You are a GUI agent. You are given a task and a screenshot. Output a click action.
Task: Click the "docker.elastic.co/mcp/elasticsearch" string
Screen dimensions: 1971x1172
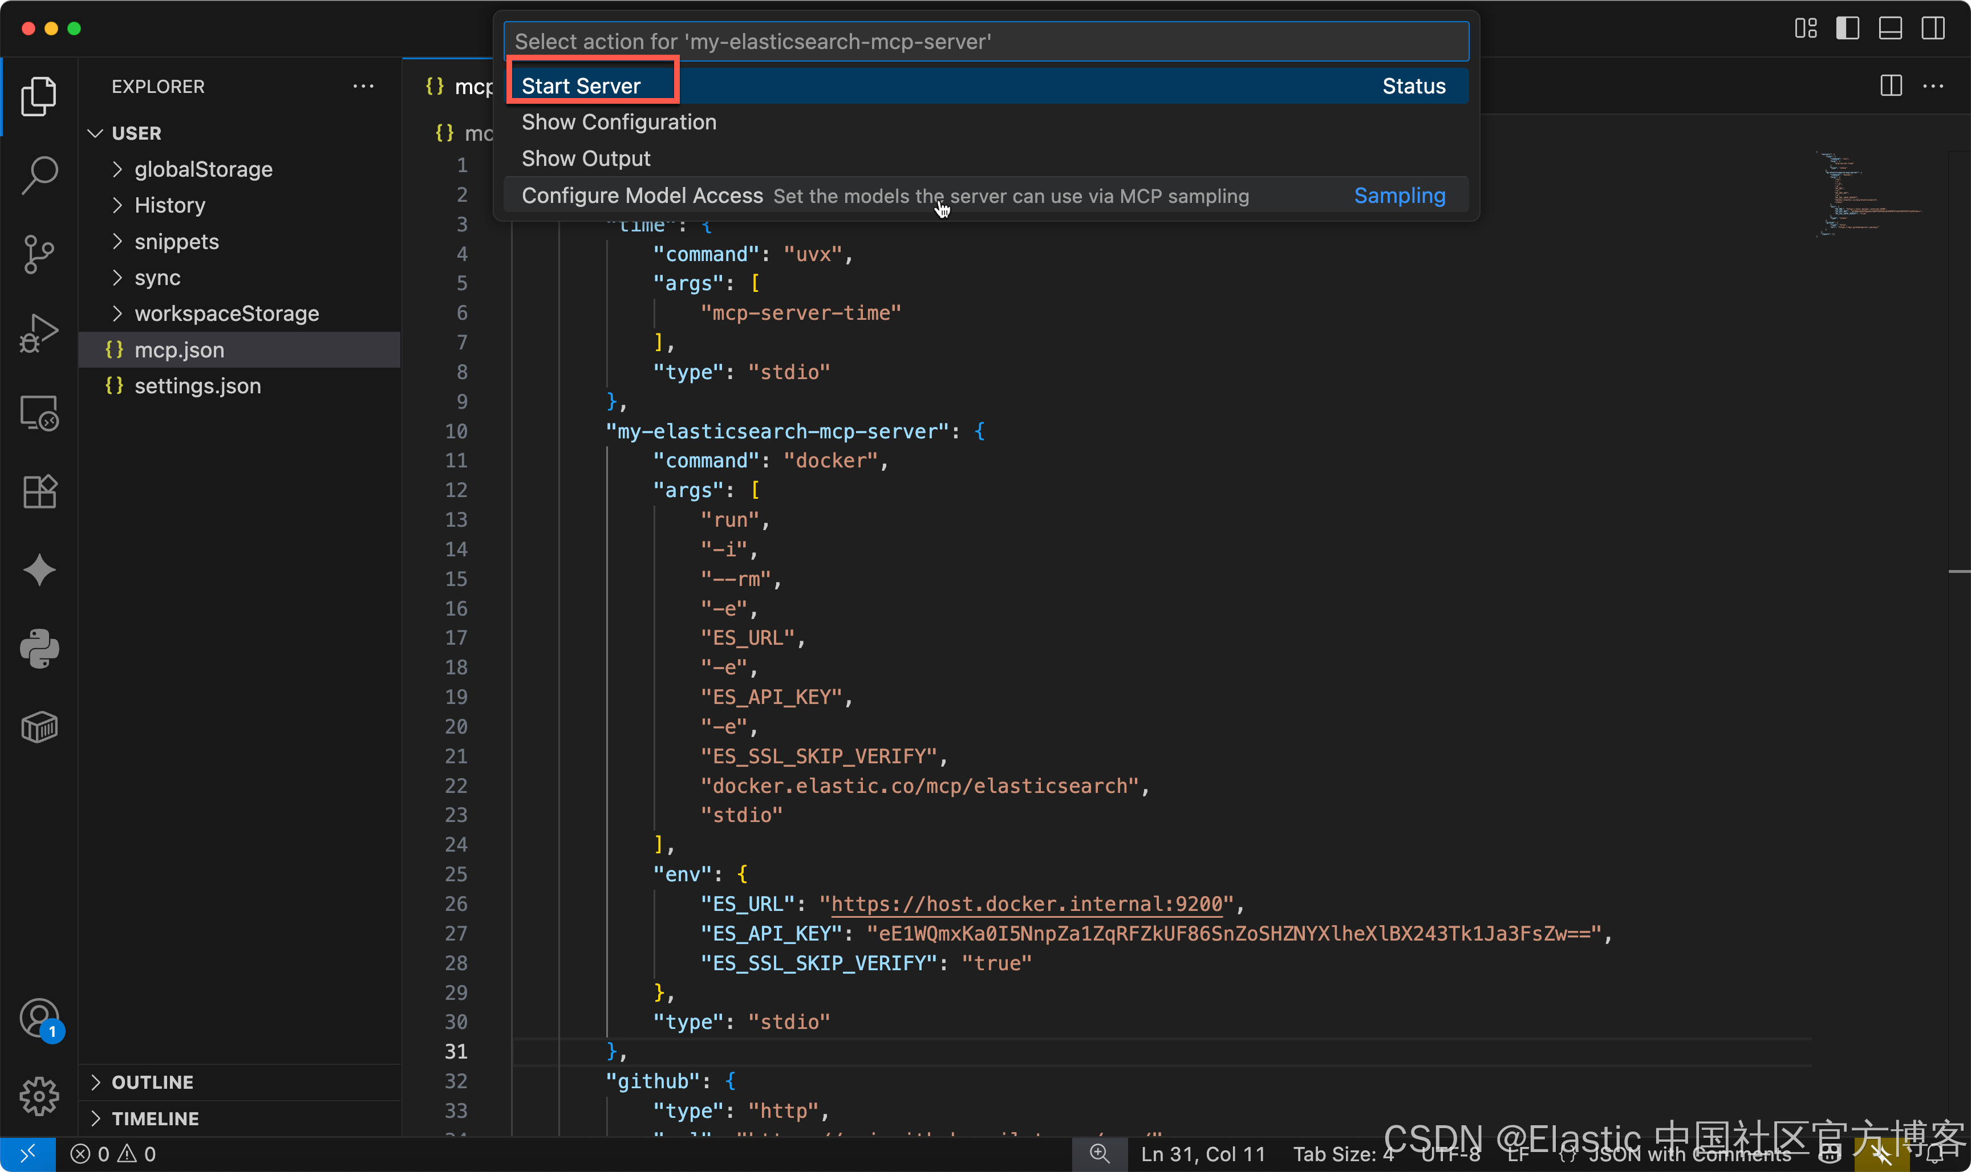tap(919, 786)
